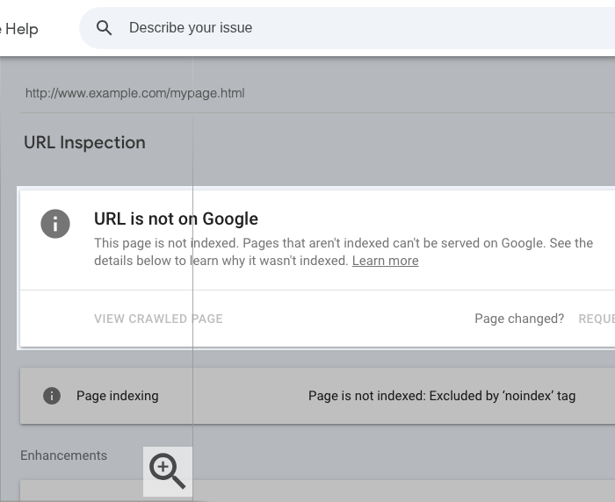Click the 'Enhancements' section label
Viewport: 615px width, 502px height.
(x=63, y=455)
